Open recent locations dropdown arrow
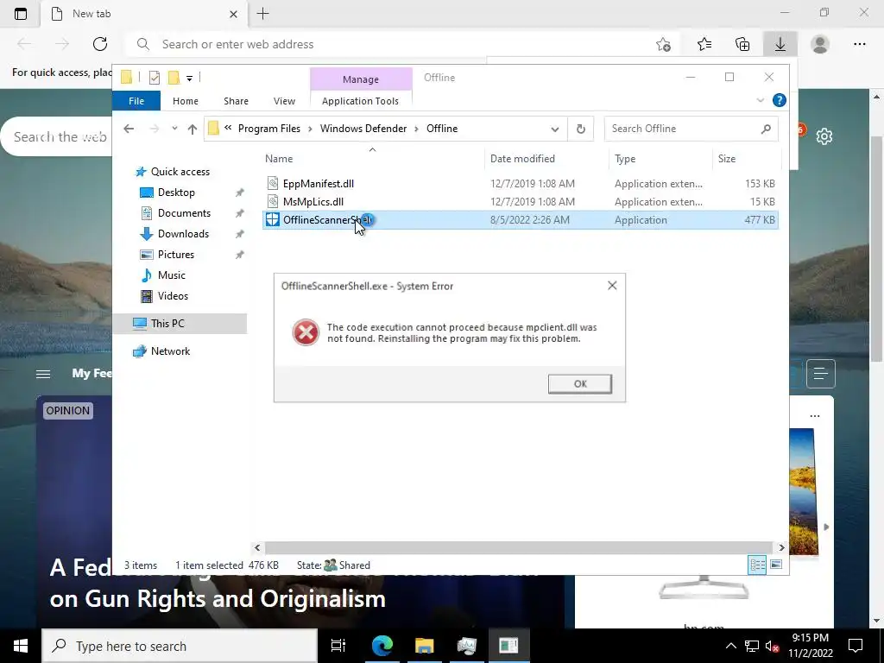The width and height of the screenshot is (884, 663). tap(174, 129)
